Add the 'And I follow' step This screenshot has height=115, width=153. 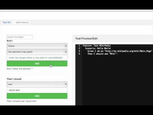coord(37,64)
